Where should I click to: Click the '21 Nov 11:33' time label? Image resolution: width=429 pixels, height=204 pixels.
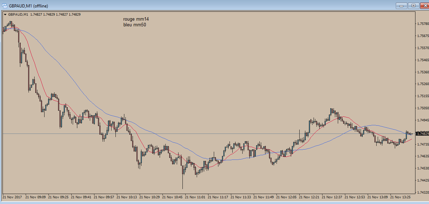tap(241, 197)
